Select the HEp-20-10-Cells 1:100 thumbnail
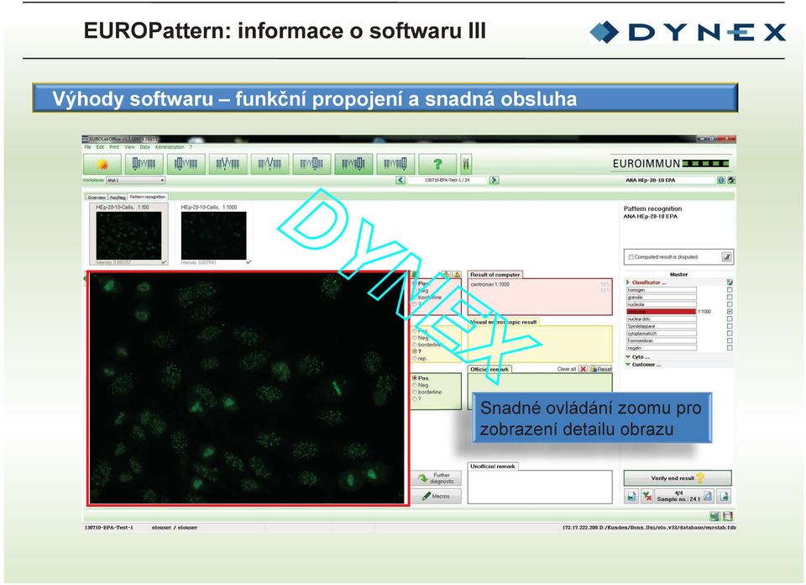 [x=128, y=235]
